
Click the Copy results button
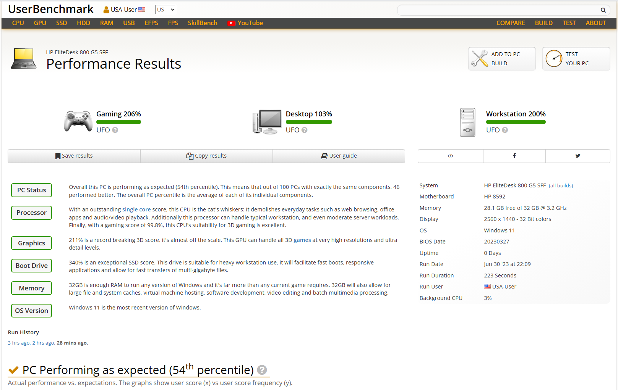point(206,156)
